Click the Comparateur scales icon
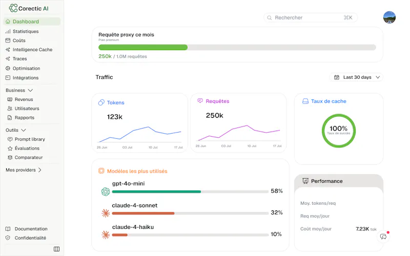The image size is (410, 256). (x=10, y=158)
